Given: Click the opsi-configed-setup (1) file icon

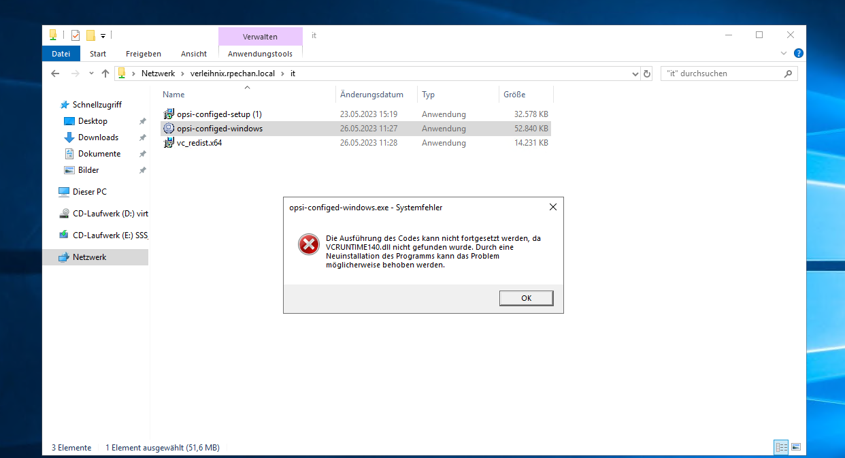Looking at the screenshot, I should click(x=169, y=114).
